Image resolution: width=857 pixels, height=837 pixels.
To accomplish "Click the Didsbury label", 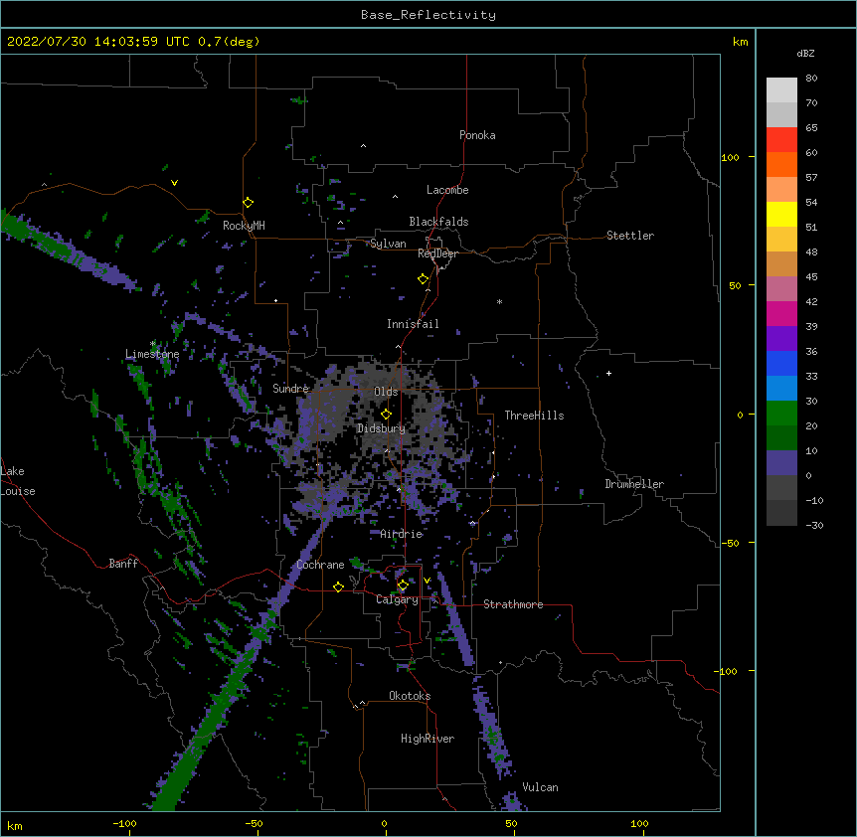I will tap(381, 428).
